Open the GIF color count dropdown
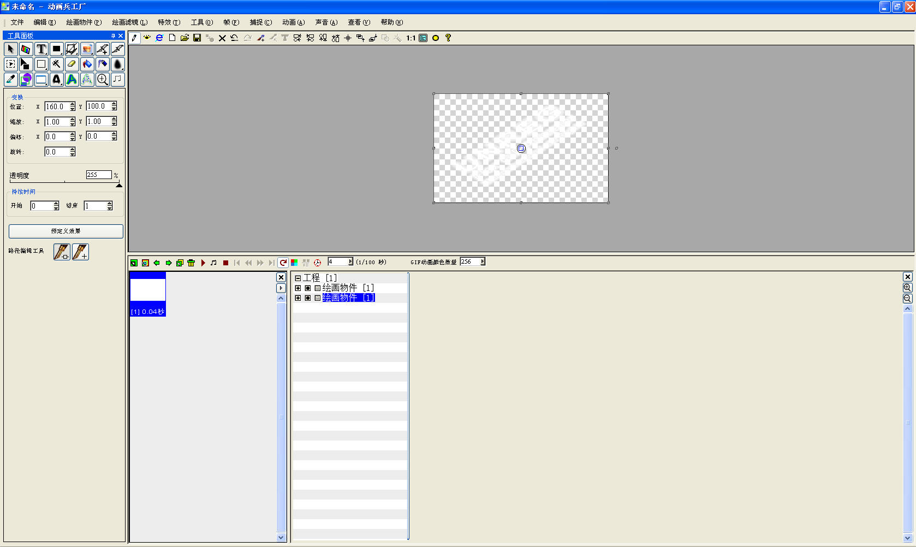 pyautogui.click(x=483, y=261)
